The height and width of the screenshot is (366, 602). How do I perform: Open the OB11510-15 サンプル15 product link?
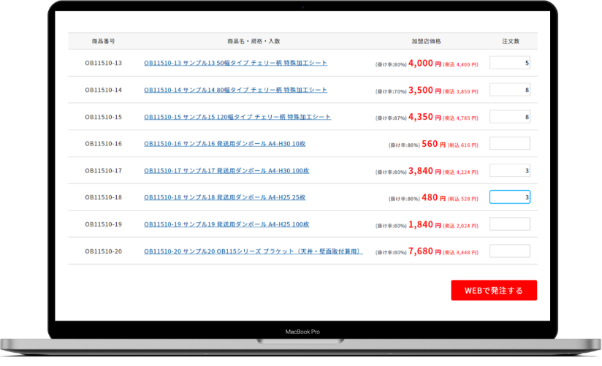[x=237, y=117]
